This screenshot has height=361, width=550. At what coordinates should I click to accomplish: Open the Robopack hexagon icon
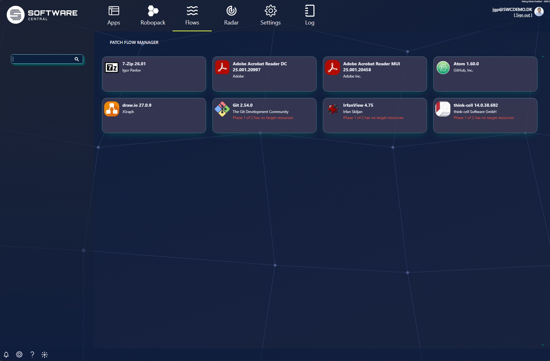tap(153, 11)
